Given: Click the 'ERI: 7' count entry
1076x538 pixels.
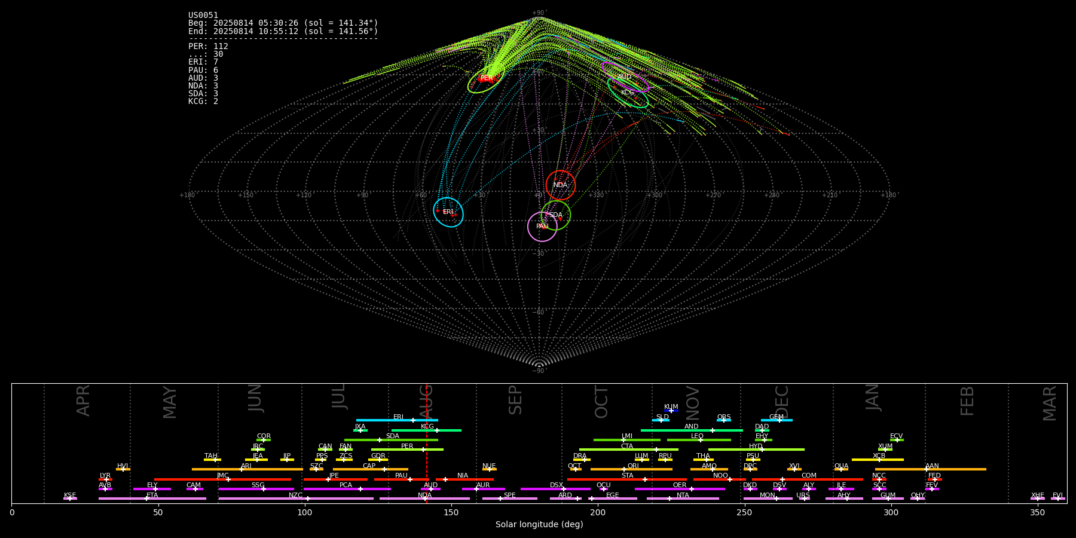Looking at the screenshot, I should pyautogui.click(x=203, y=62).
